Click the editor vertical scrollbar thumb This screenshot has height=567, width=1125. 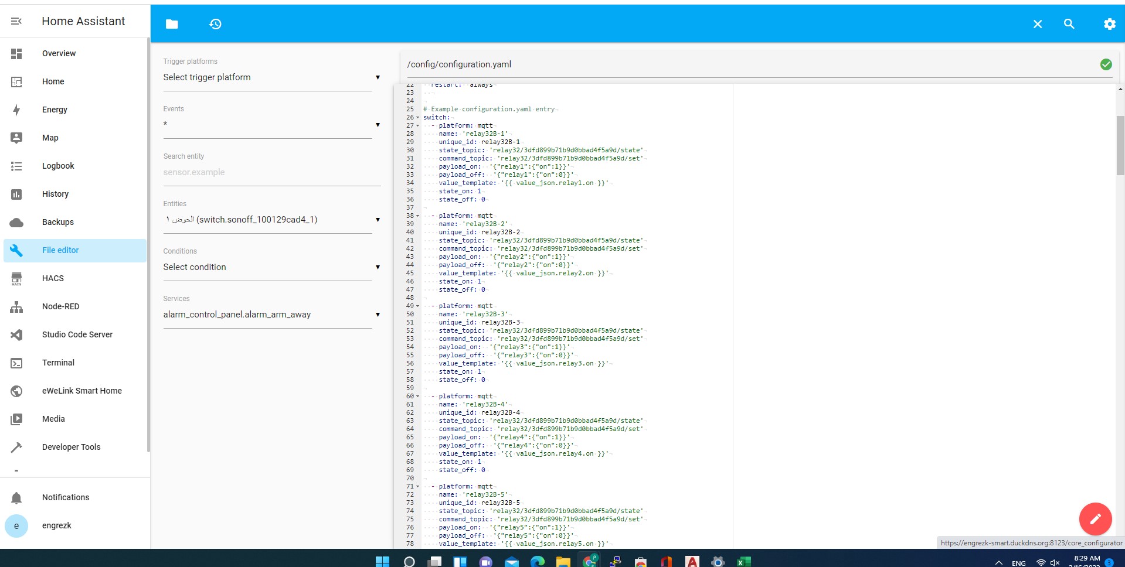1120,145
